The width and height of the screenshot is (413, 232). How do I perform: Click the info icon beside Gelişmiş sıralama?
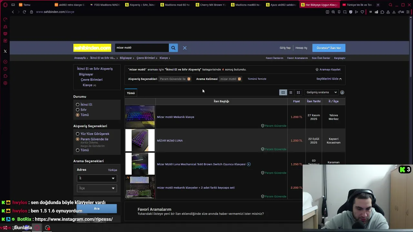342,92
